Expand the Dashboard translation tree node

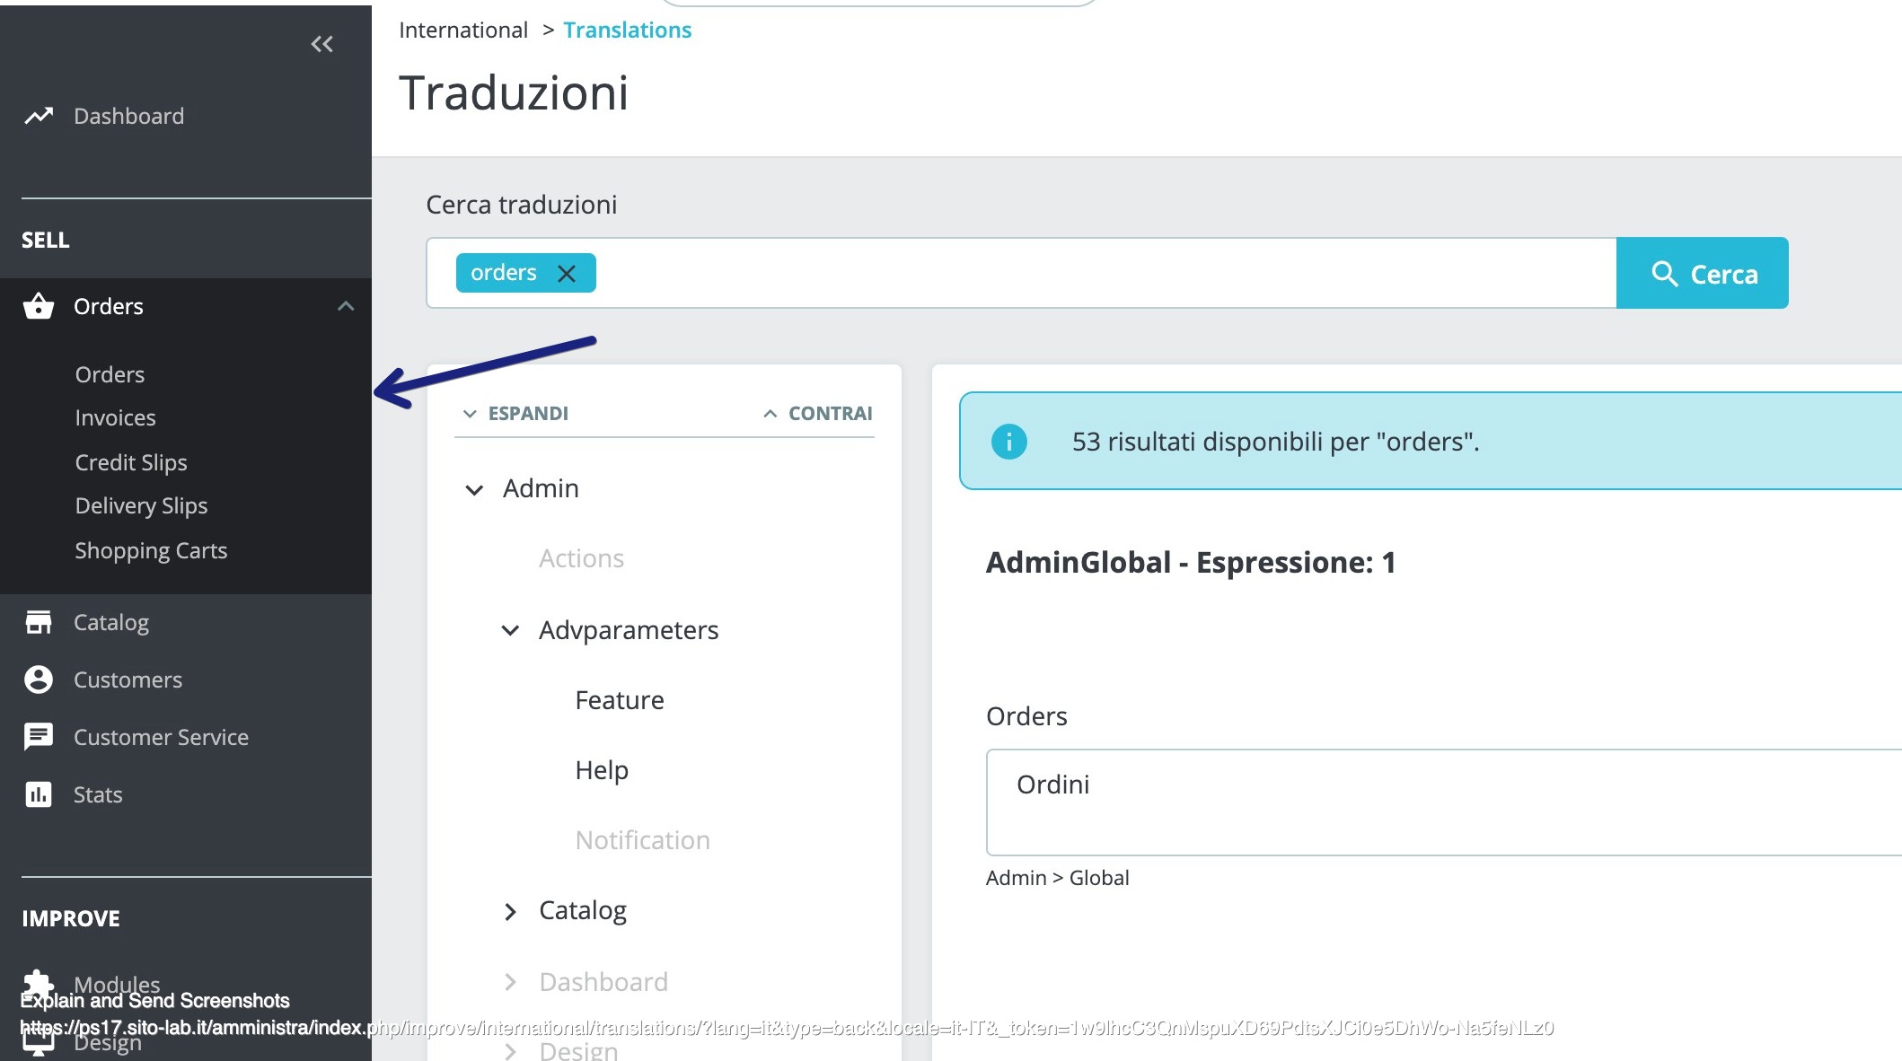[x=510, y=982]
